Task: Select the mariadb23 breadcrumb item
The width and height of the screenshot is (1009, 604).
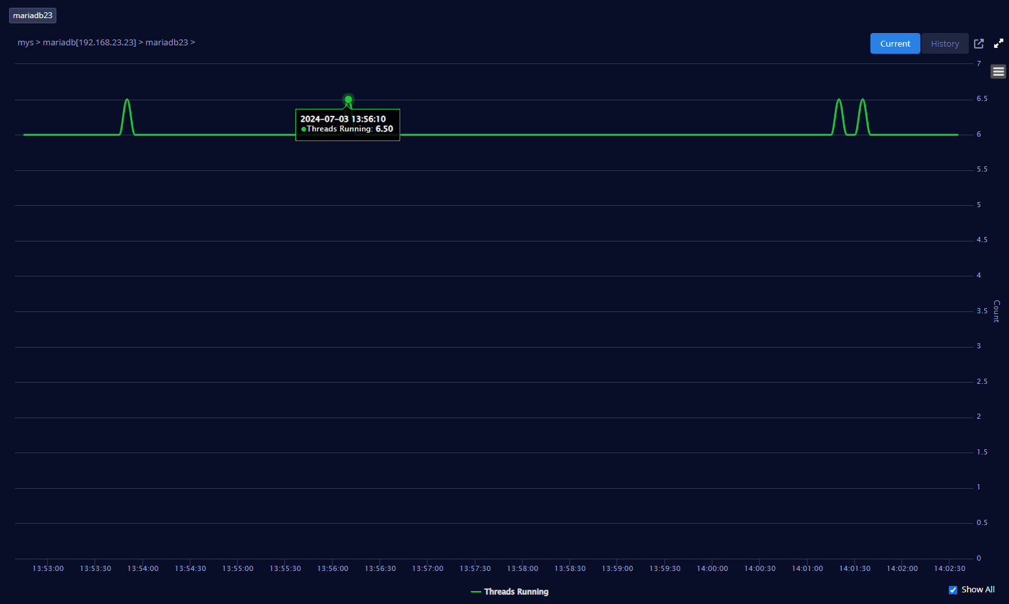Action: click(x=166, y=43)
